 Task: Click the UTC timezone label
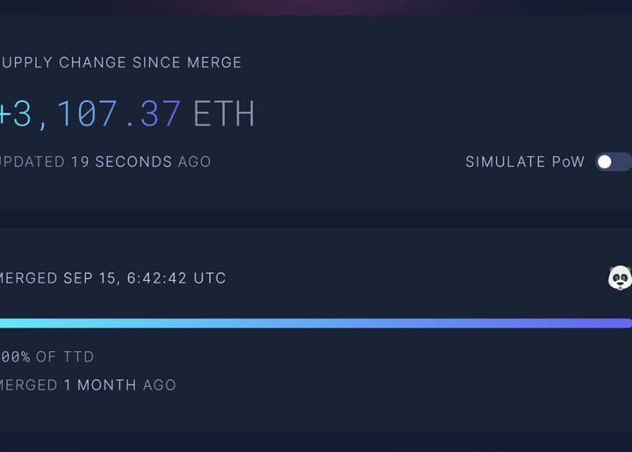click(209, 278)
